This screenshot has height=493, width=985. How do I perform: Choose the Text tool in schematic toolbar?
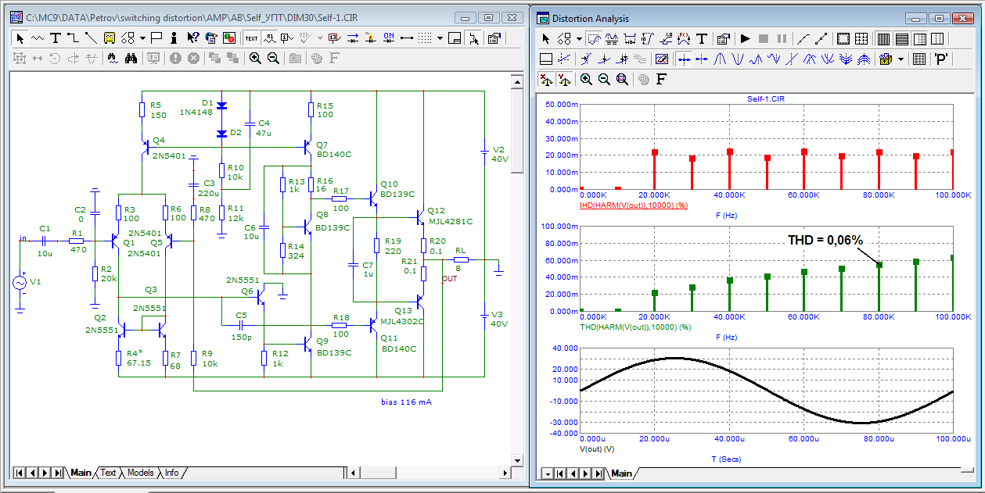coord(56,38)
